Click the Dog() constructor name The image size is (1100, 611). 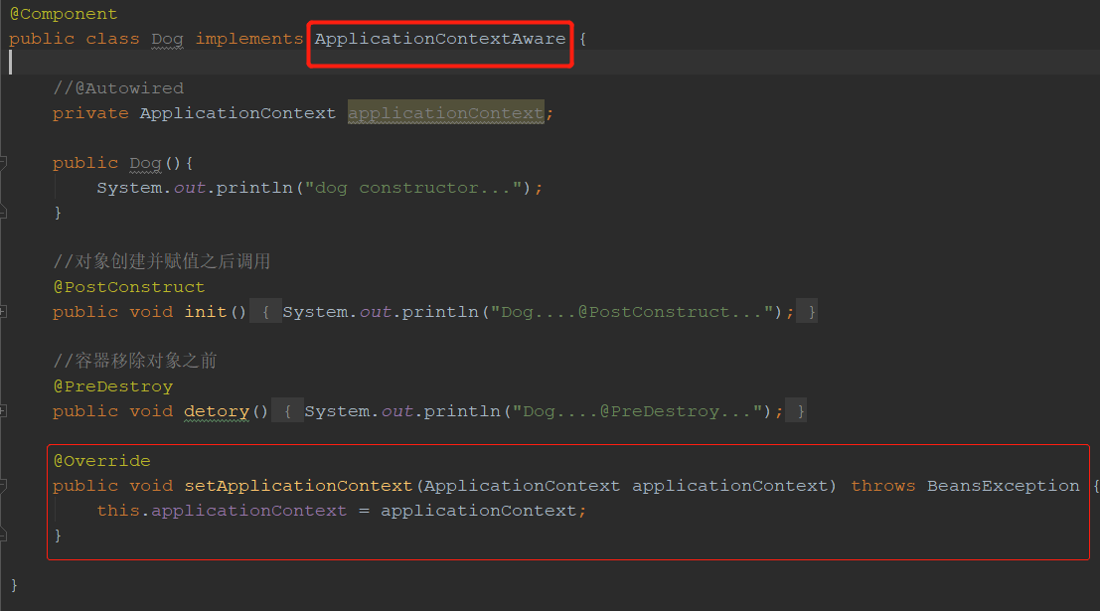pyautogui.click(x=145, y=164)
